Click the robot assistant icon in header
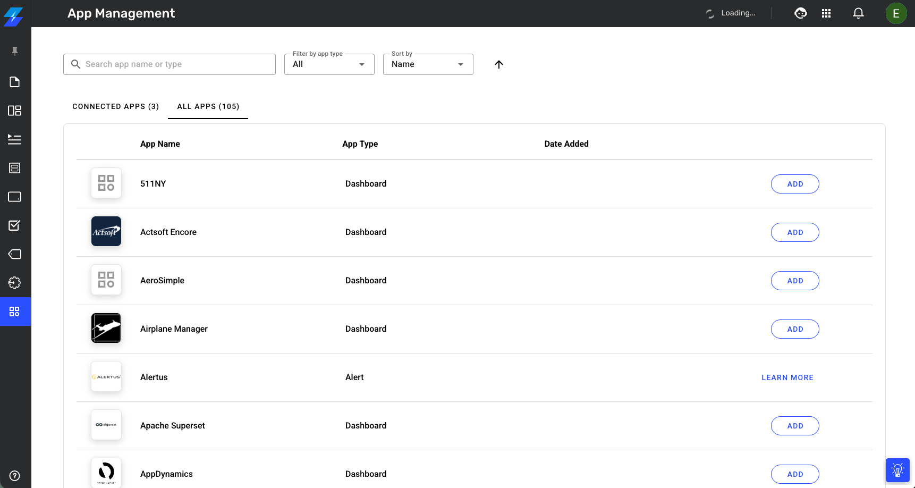The height and width of the screenshot is (488, 915). pyautogui.click(x=801, y=13)
